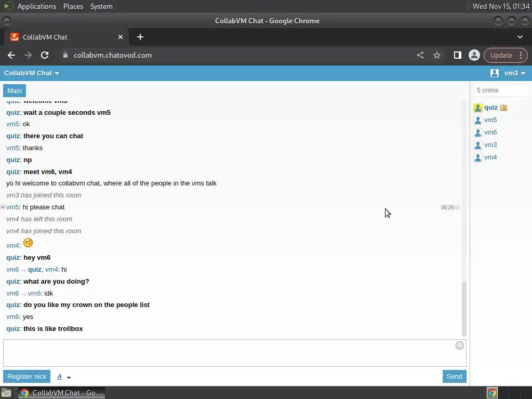Open the System menu

point(101,6)
